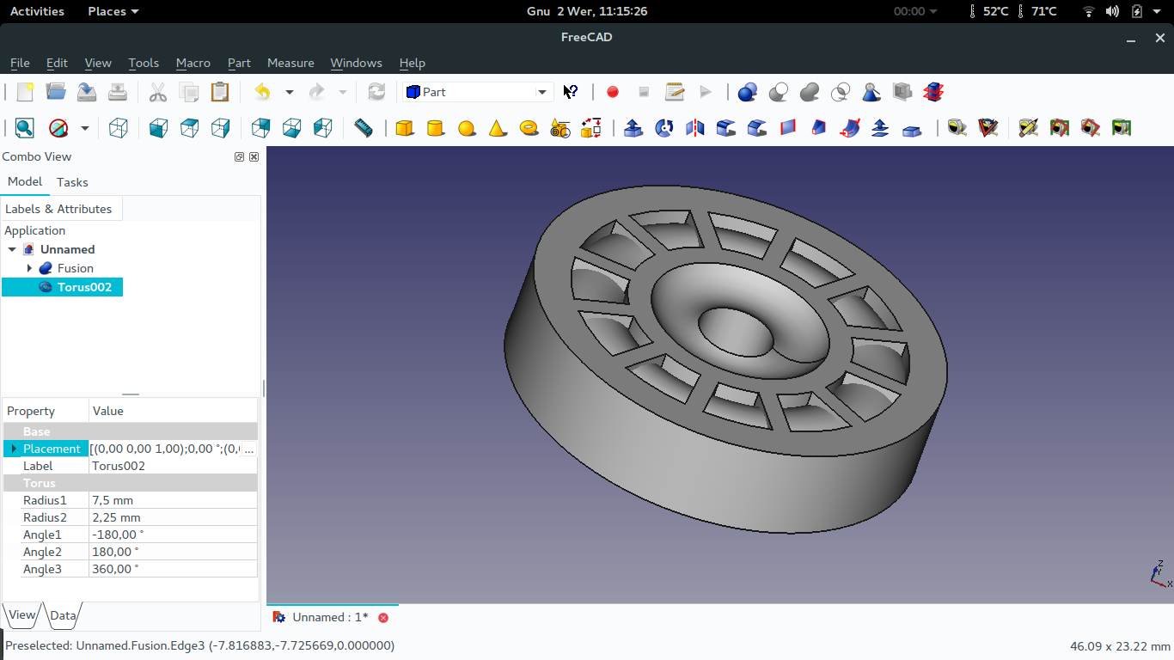Select the isometric view icon
1174x660 pixels.
[118, 127]
